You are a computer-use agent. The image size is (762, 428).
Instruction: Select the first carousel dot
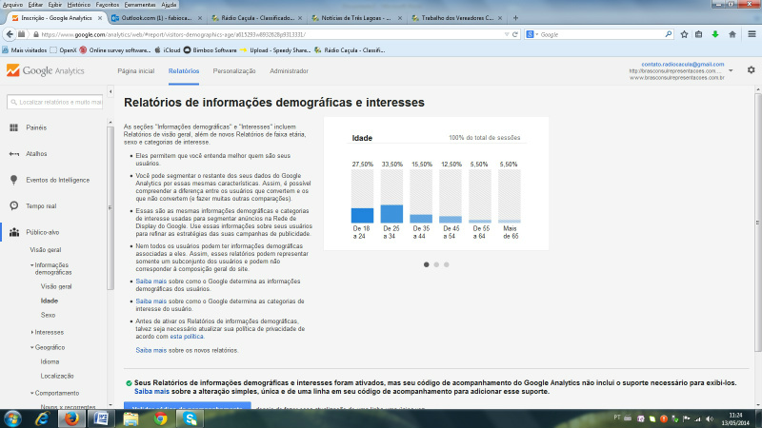tap(425, 264)
